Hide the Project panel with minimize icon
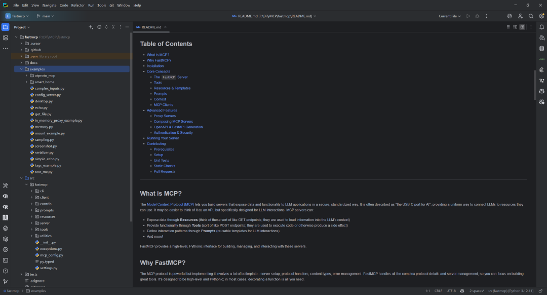The height and width of the screenshot is (295, 547). coord(127,27)
